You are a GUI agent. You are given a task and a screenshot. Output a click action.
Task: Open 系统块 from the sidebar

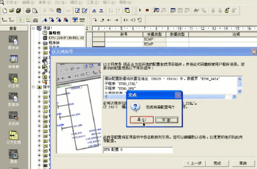(13, 118)
